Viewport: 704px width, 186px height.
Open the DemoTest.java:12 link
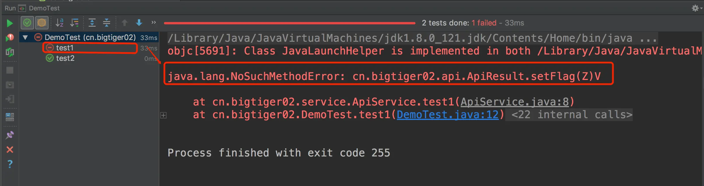[448, 115]
